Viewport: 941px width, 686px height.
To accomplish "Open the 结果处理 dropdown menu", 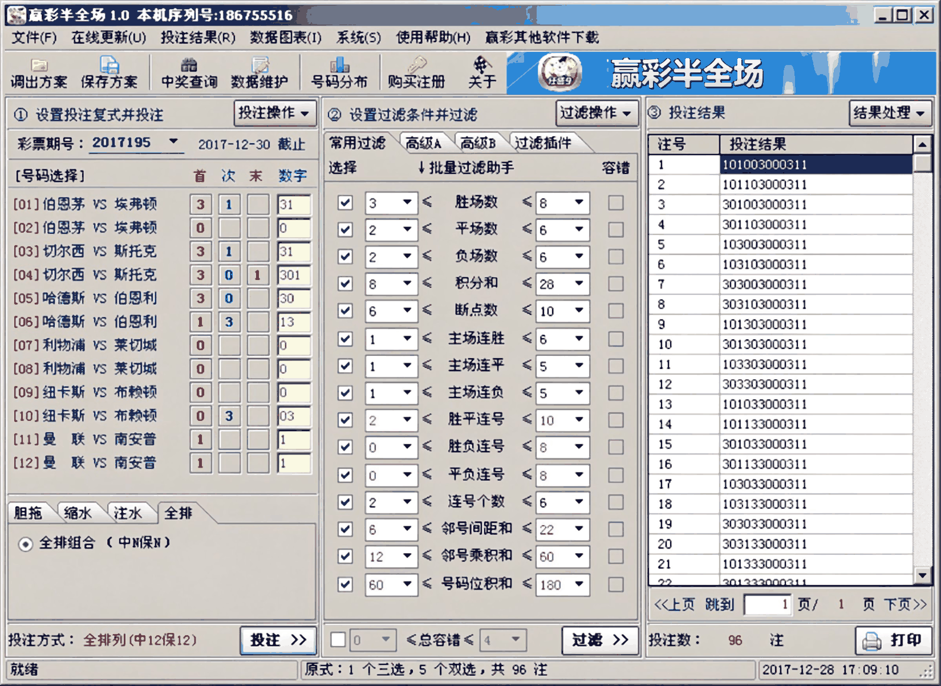I will 890,113.
